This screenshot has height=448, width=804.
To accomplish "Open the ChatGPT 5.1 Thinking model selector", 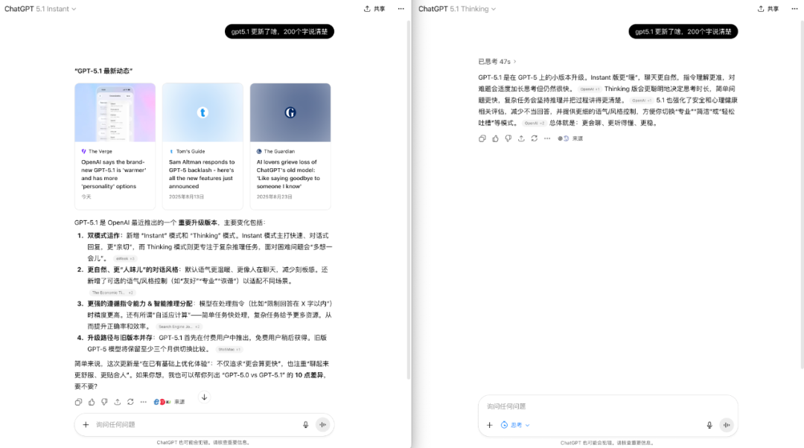I will [457, 9].
